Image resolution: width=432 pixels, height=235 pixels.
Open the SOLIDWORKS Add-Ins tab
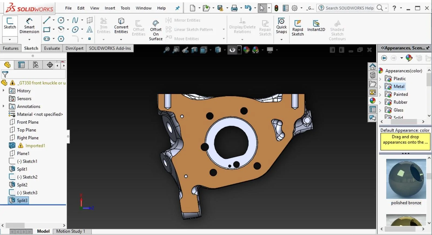point(110,48)
